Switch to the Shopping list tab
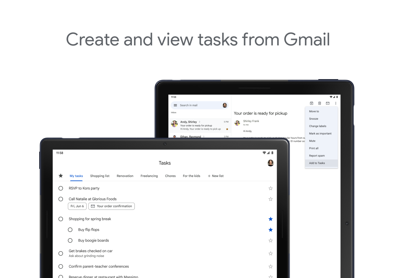Image resolution: width=396 pixels, height=278 pixels. point(100,176)
